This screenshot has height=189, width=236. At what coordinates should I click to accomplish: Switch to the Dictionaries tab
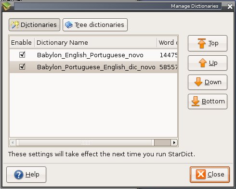coord(34,25)
